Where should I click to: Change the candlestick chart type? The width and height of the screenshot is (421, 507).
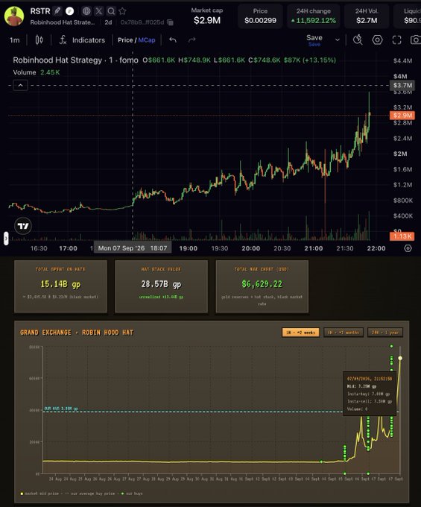pos(39,40)
